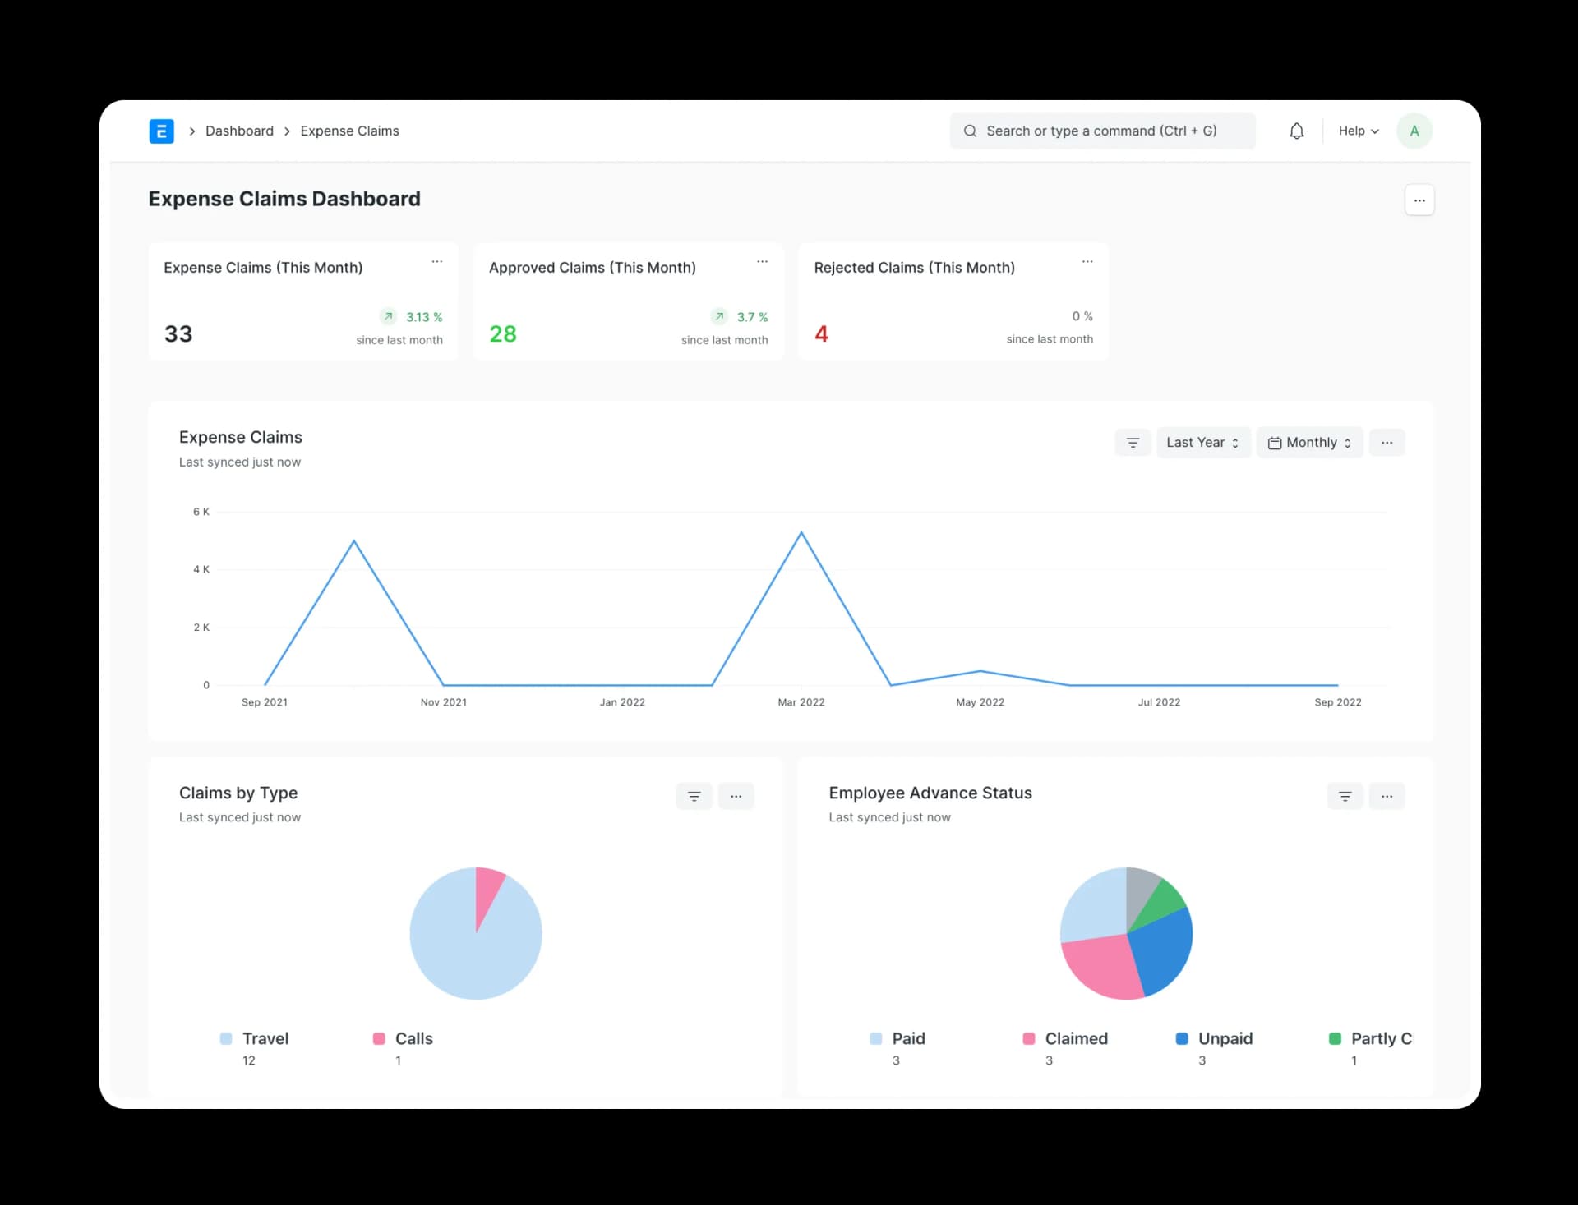The width and height of the screenshot is (1578, 1205).
Task: Go to Expense Claims breadcrumb
Action: pyautogui.click(x=349, y=131)
